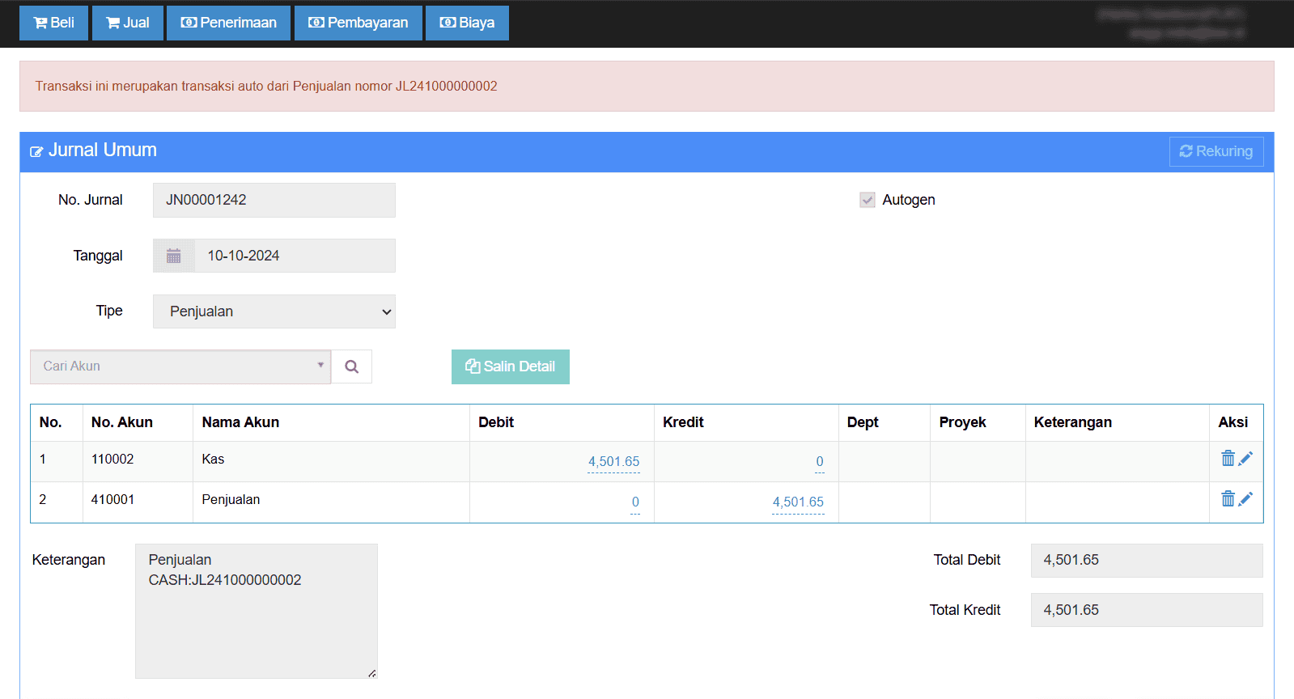The image size is (1294, 699).
Task: Edit the Kas row with pencil icon
Action: coord(1245,459)
